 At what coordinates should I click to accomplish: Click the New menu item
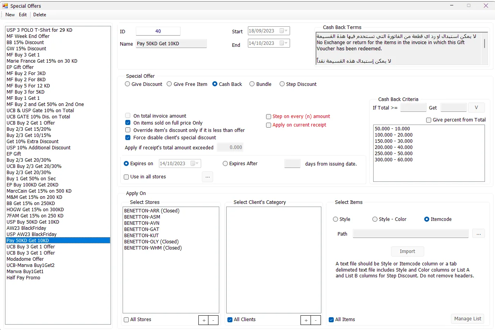(10, 15)
